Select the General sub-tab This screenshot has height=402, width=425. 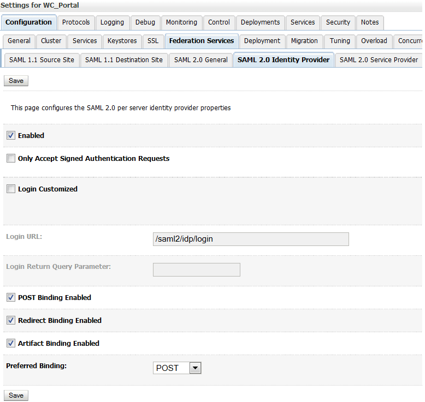pyautogui.click(x=19, y=41)
